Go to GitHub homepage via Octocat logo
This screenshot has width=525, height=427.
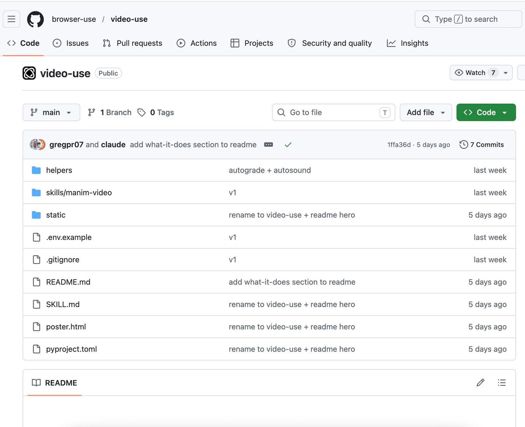click(x=35, y=19)
